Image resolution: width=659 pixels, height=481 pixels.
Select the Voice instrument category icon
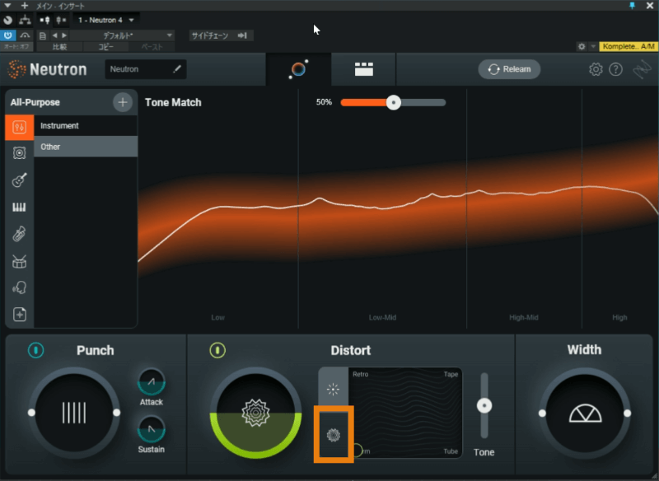19,287
